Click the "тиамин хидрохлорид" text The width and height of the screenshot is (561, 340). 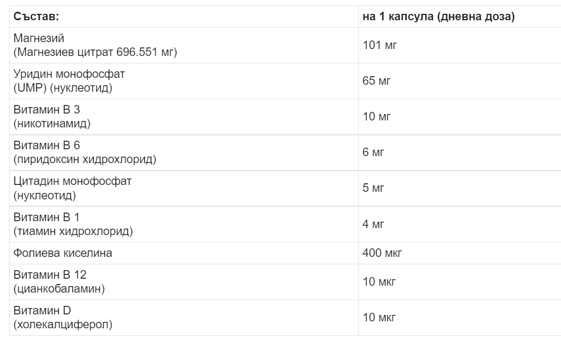(x=73, y=231)
